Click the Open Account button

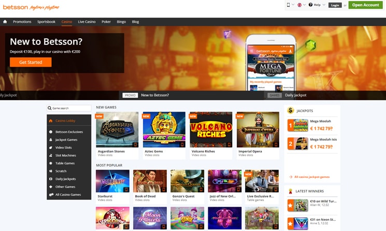[365, 5]
